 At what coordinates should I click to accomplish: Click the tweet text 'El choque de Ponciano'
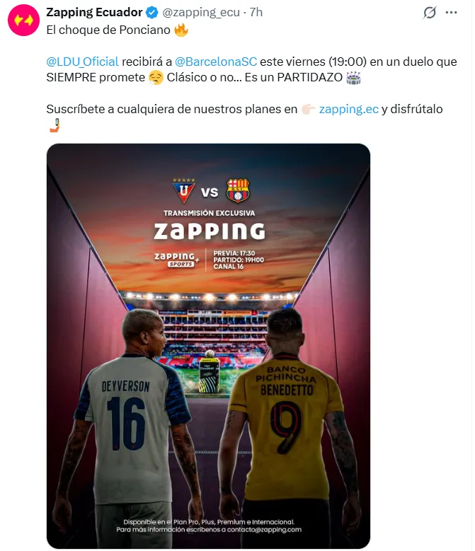click(x=108, y=30)
